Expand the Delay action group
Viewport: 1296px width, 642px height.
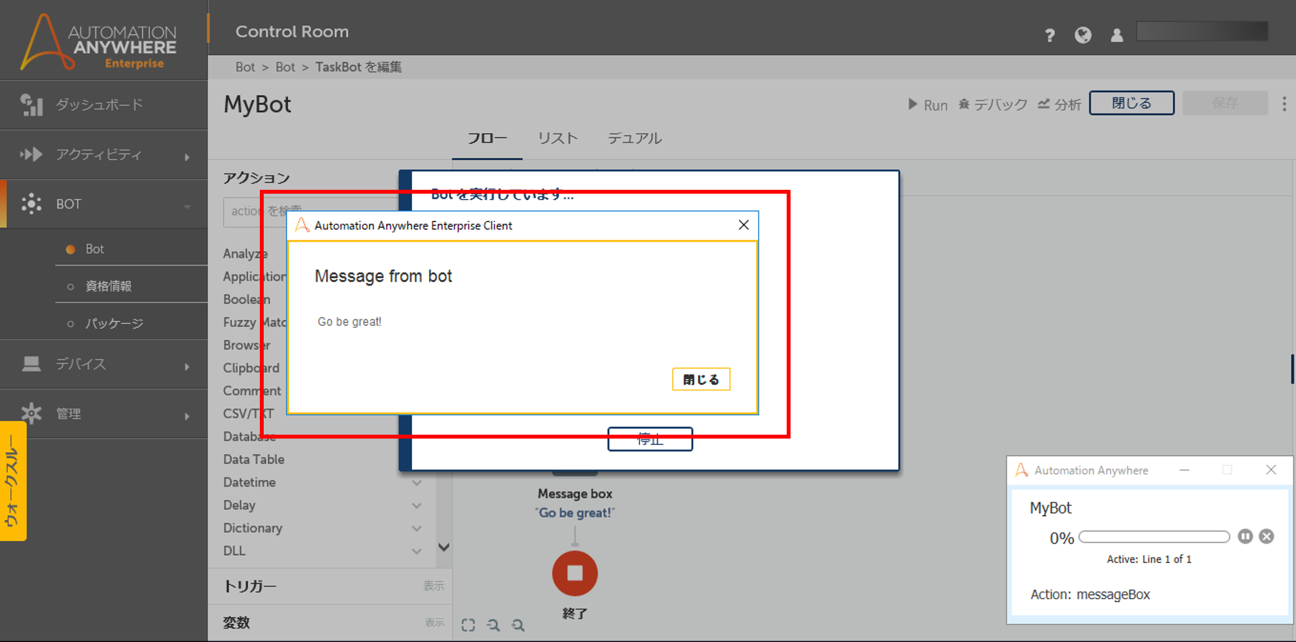(417, 505)
